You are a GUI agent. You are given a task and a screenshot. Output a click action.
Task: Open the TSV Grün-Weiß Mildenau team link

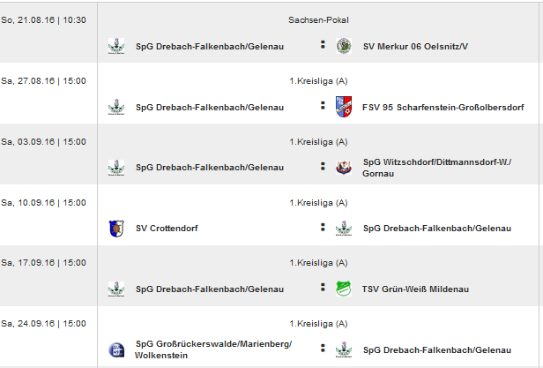415,289
